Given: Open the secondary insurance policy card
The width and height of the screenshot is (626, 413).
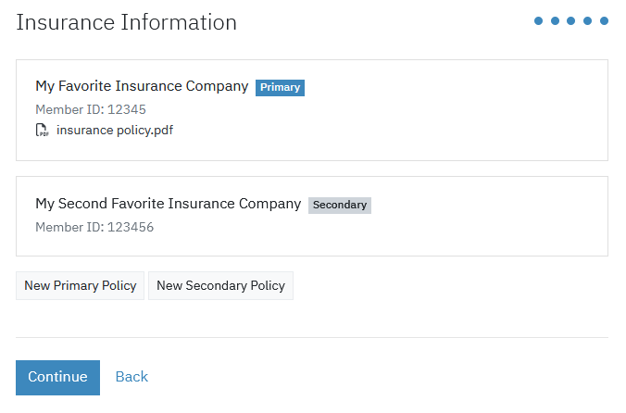Looking at the screenshot, I should point(312,217).
